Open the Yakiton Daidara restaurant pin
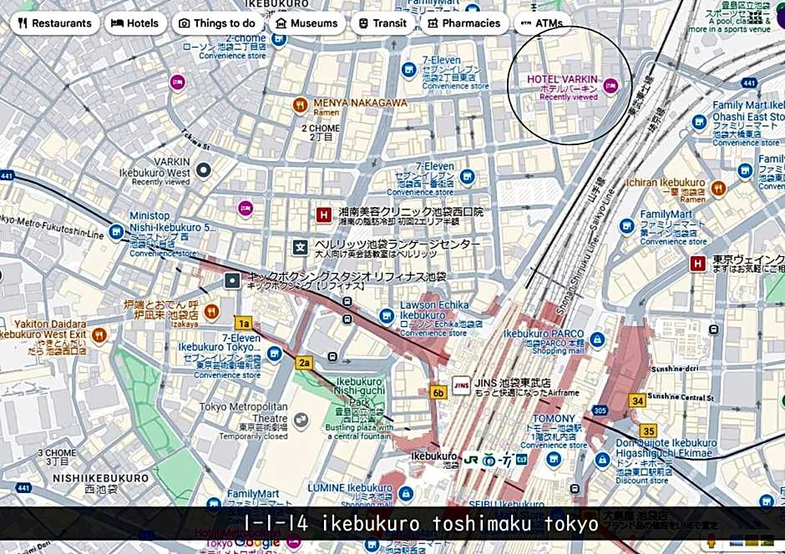The height and width of the screenshot is (554, 785). click(x=99, y=335)
